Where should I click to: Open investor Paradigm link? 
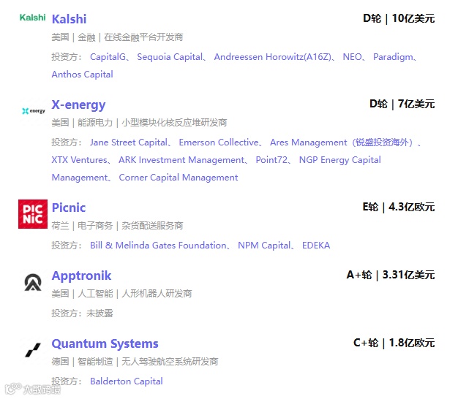pyautogui.click(x=393, y=57)
